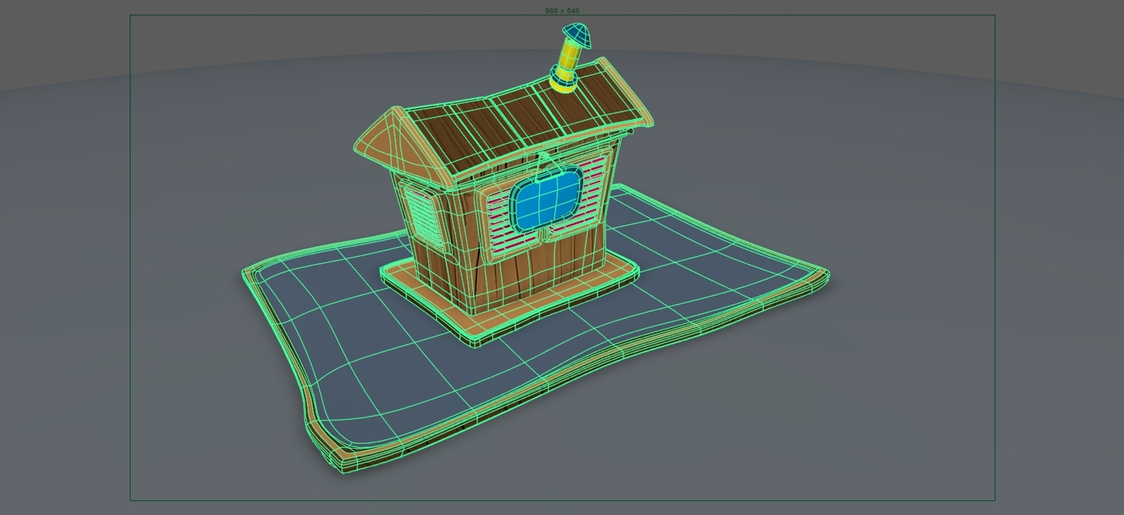Click the 960 x 540 resolution gate label

point(562,11)
